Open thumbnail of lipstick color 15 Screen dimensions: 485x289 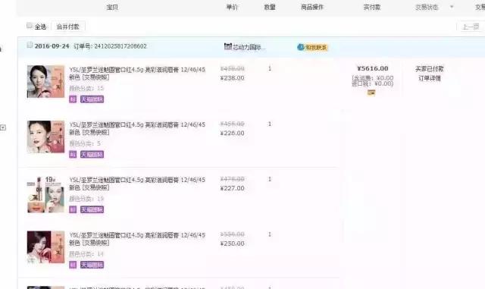[x=45, y=81]
